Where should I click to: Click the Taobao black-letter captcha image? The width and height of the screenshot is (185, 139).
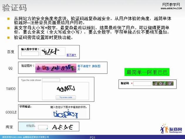[63, 127]
